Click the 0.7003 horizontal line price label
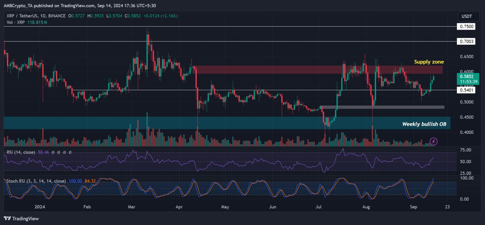Screen dimensions: 485x225 [466, 41]
